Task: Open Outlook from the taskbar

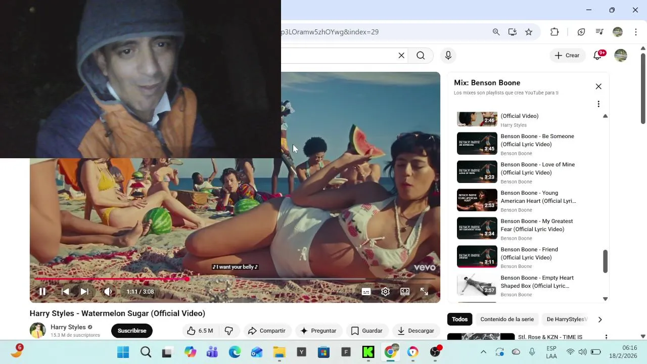Action: coord(257,352)
